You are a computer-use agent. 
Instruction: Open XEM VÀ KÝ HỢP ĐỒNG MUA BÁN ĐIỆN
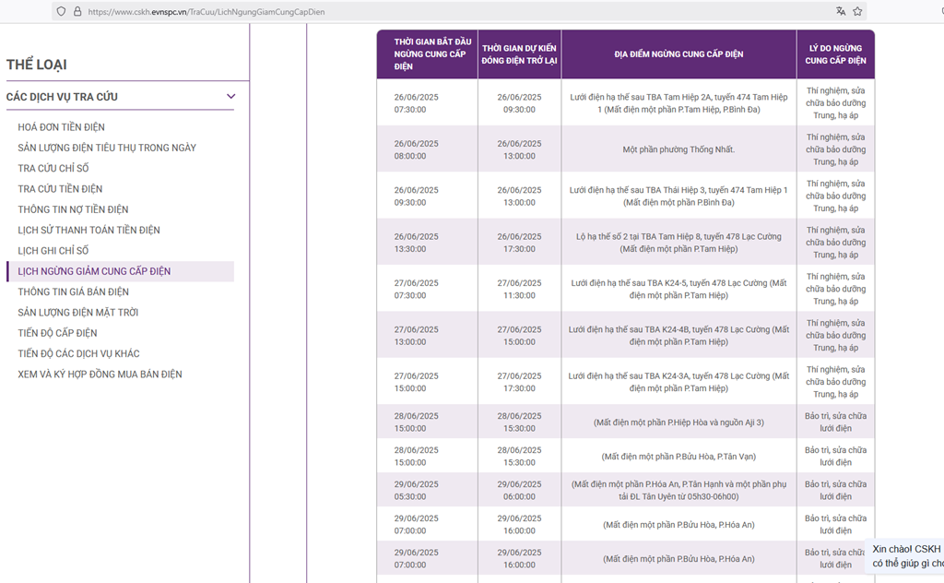click(100, 375)
